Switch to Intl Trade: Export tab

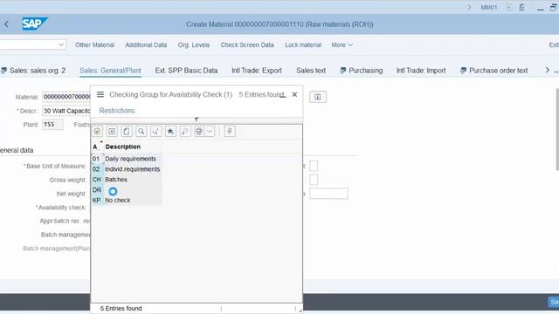257,71
